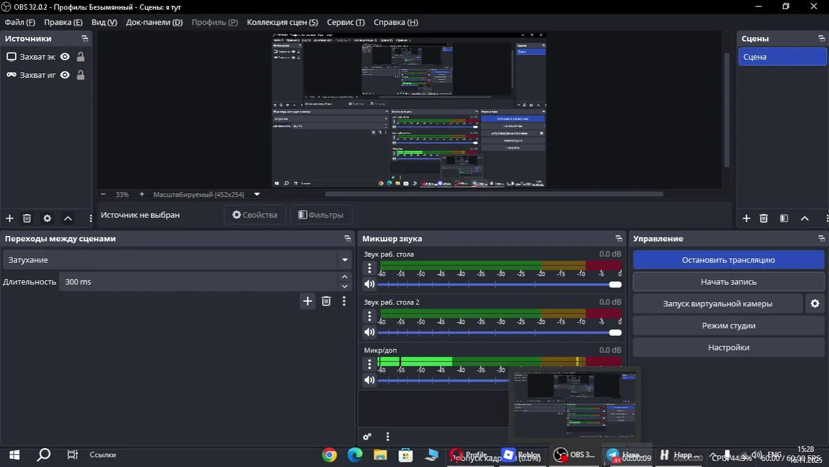Click the preview horizontal scrollbar

pos(494,194)
